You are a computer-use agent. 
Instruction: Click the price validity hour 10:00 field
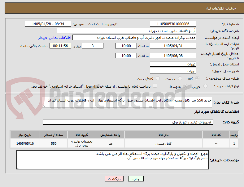coord(126,56)
